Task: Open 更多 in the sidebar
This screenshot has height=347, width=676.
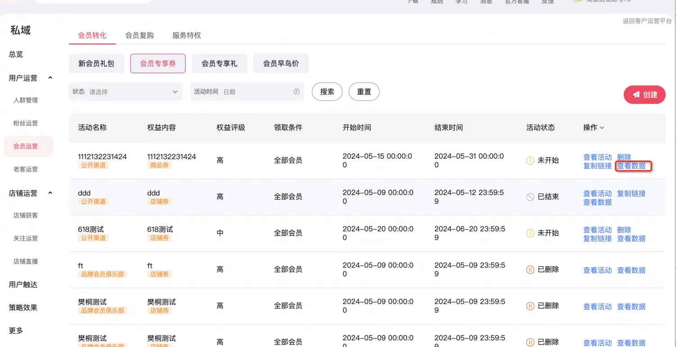Action: (x=16, y=331)
